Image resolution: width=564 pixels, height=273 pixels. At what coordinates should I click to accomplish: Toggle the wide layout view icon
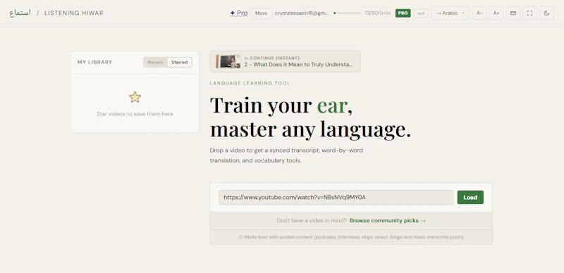(513, 13)
